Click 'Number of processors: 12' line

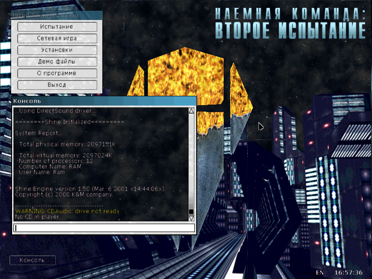(x=56, y=161)
